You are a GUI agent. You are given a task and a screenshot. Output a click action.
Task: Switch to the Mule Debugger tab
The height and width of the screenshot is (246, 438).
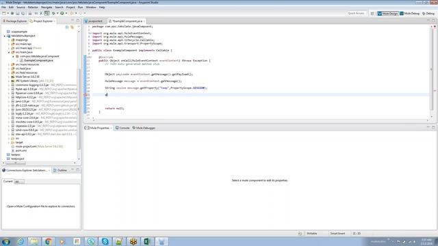click(x=144, y=128)
